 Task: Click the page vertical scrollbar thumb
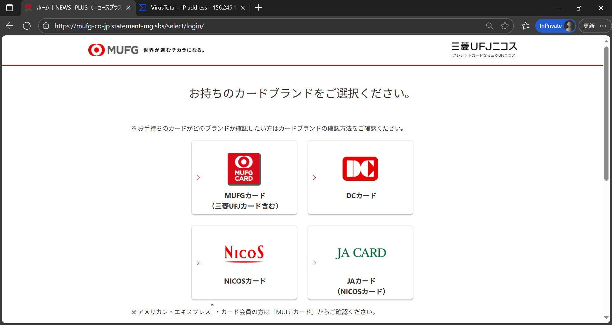click(x=606, y=113)
